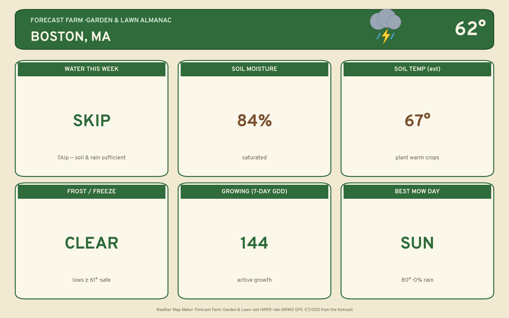The image size is (509, 318).
Task: Click the 'active growth' label
Action: coord(254,280)
